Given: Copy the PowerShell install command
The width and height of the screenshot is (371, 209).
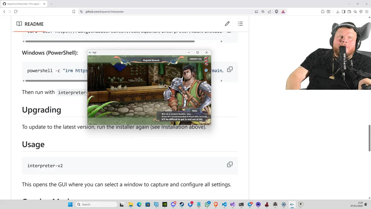Looking at the screenshot, I should 230,69.
